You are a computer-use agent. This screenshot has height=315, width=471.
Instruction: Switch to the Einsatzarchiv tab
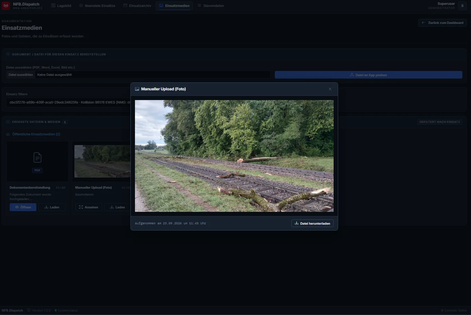click(x=137, y=6)
